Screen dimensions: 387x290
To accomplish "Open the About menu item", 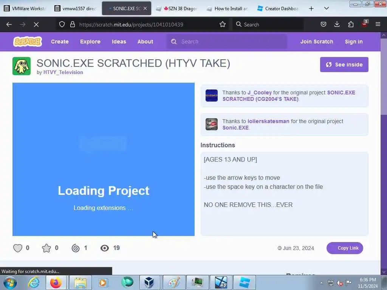I will pyautogui.click(x=146, y=42).
